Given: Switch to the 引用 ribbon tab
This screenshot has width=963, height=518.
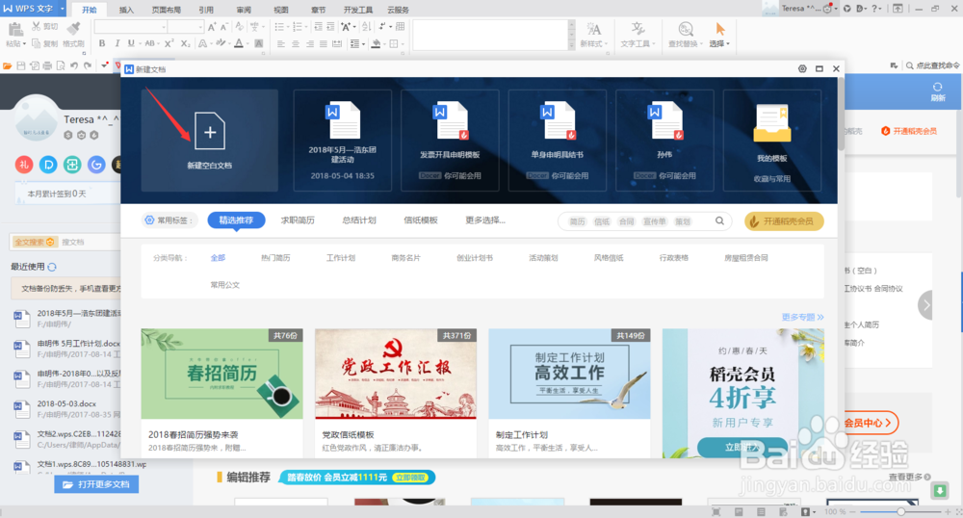Looking at the screenshot, I should click(206, 10).
